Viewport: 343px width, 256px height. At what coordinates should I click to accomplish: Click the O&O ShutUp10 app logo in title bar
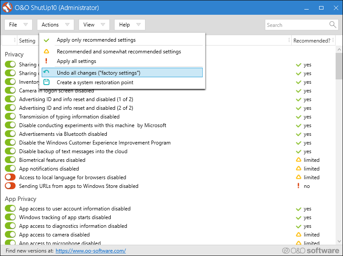(x=7, y=7)
